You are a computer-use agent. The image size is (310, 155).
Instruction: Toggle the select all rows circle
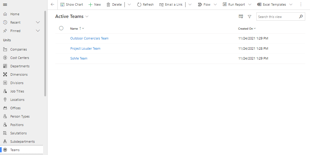click(61, 28)
